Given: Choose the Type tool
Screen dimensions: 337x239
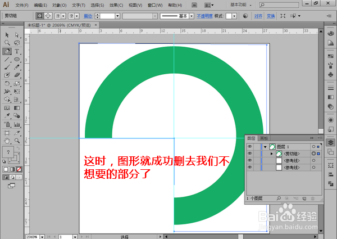Looking at the screenshot, I should (x=17, y=51).
